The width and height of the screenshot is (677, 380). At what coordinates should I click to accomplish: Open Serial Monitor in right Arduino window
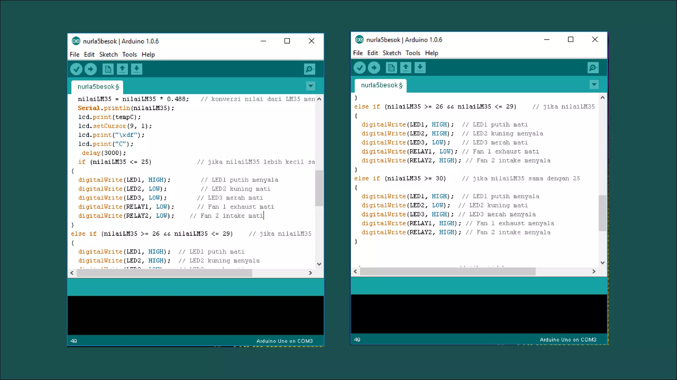coord(593,68)
